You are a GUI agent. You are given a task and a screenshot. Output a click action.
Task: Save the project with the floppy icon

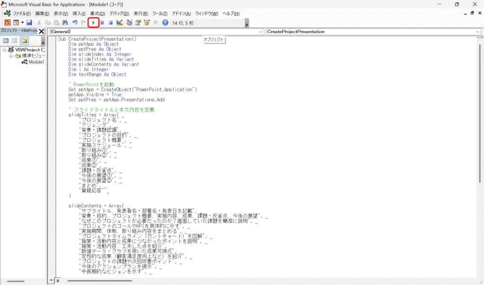point(29,23)
